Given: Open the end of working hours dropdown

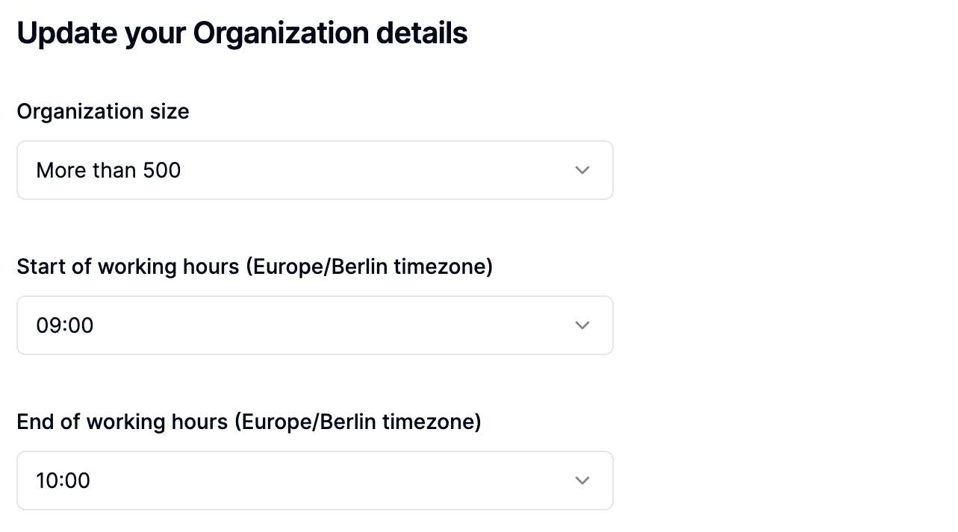Looking at the screenshot, I should [314, 480].
